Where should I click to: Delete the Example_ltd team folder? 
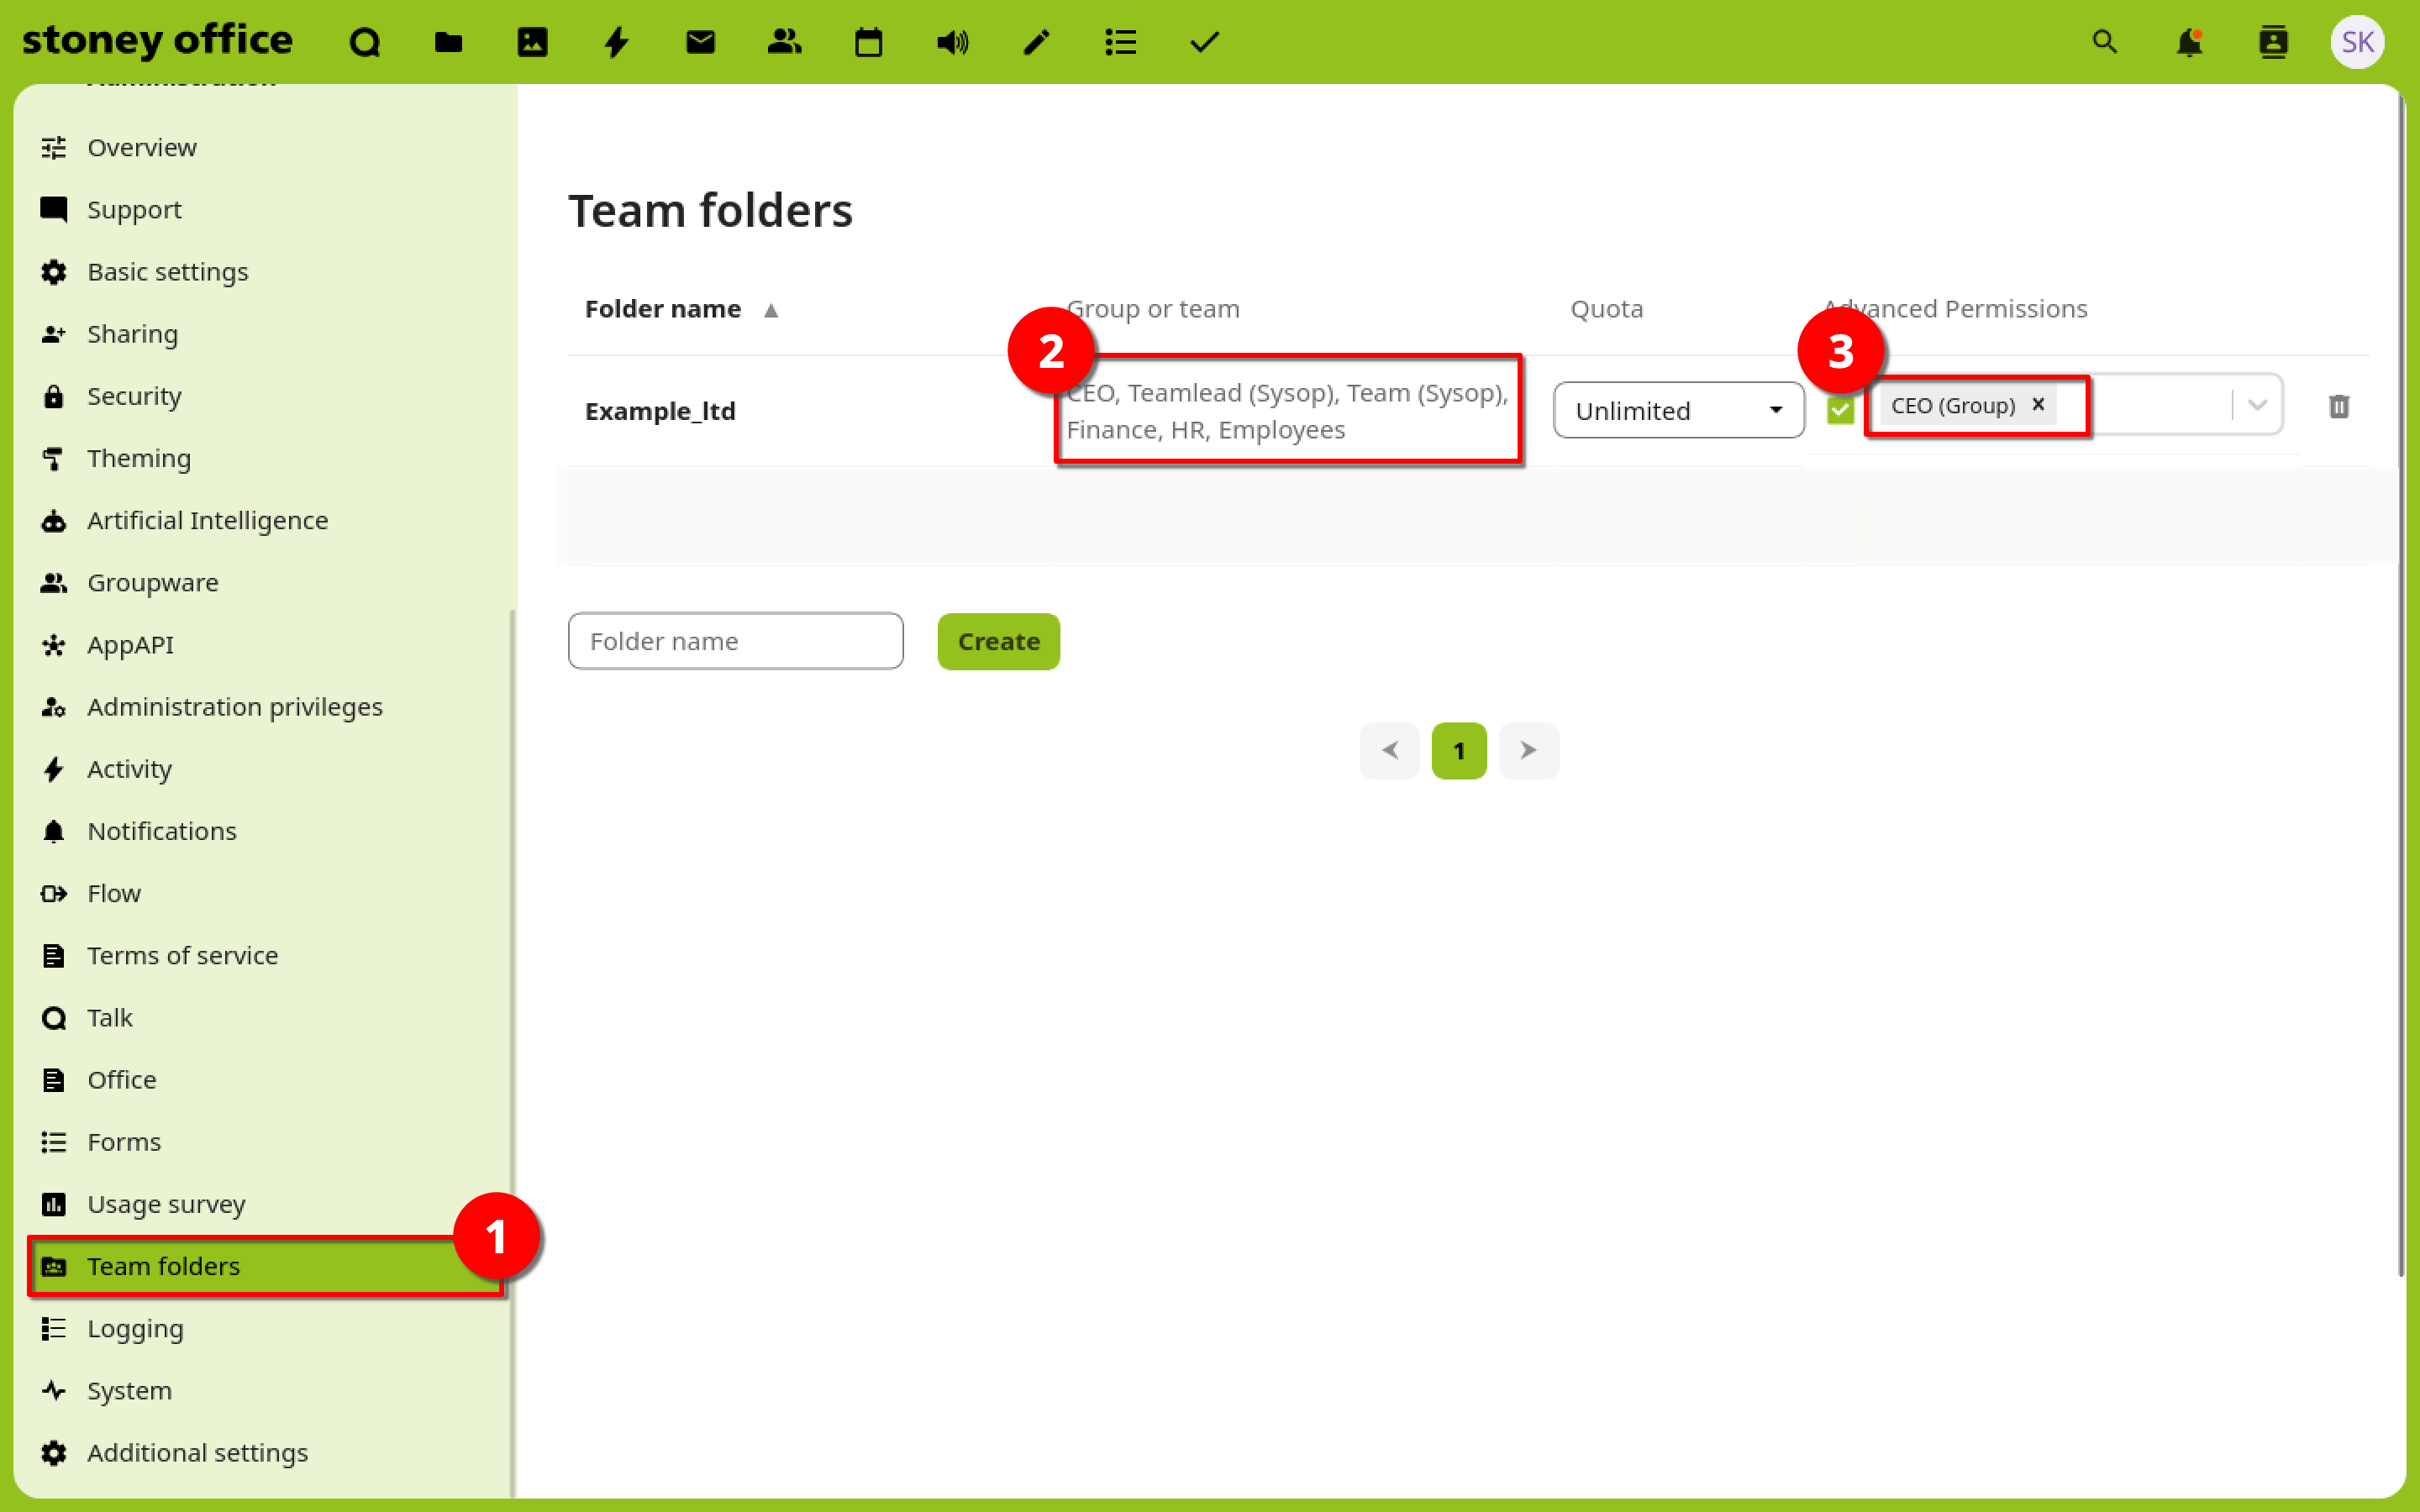tap(2338, 406)
